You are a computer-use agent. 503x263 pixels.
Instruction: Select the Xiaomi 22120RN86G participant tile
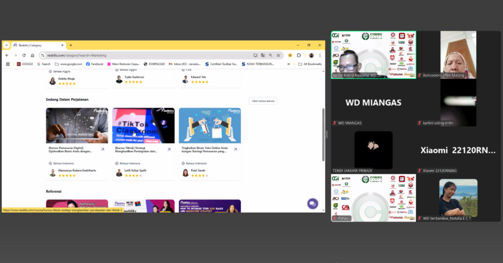point(459,150)
